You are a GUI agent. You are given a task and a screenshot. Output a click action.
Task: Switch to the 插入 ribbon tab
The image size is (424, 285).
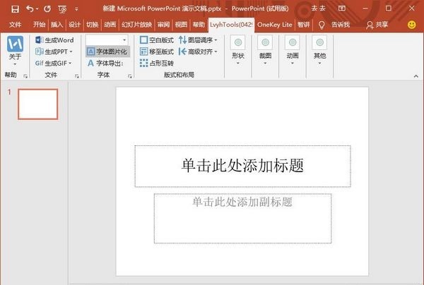coord(57,24)
